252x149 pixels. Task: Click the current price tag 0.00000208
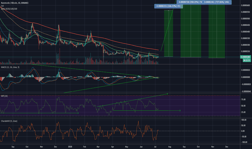246,57
